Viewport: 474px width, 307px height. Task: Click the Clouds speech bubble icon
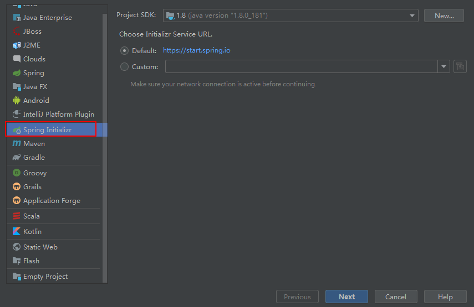[x=17, y=59]
